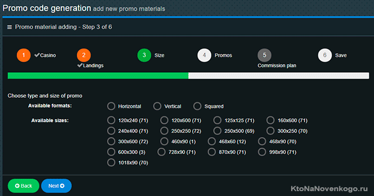The width and height of the screenshot is (374, 196).
Task: Jump to step 5 Commission plan circle
Action: [265, 55]
